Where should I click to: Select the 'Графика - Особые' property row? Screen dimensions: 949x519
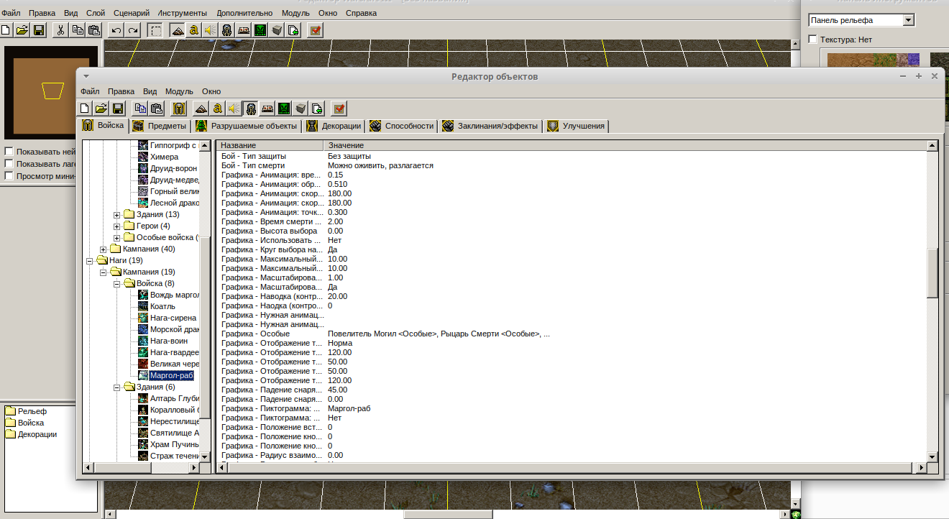(x=572, y=334)
